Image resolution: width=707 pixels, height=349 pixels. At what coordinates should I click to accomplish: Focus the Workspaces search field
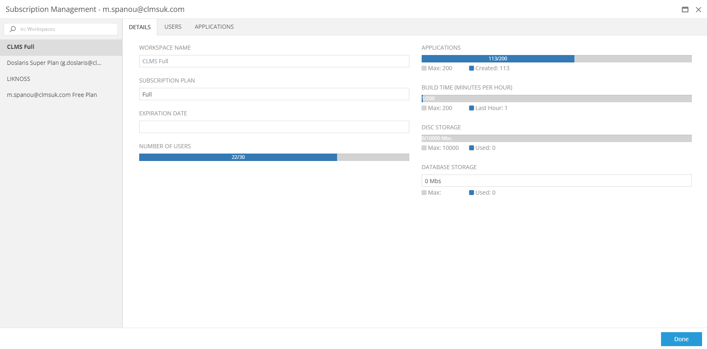(66, 29)
